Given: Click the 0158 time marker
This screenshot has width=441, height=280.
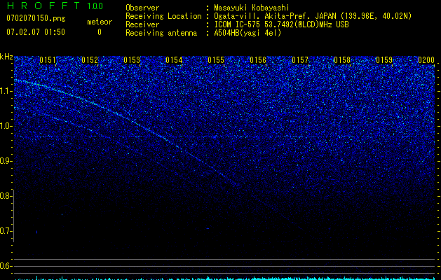Looking at the screenshot, I should click(x=342, y=59).
